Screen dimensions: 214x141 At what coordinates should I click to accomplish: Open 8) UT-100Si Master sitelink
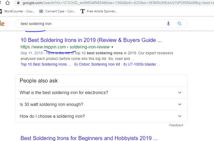142,64
